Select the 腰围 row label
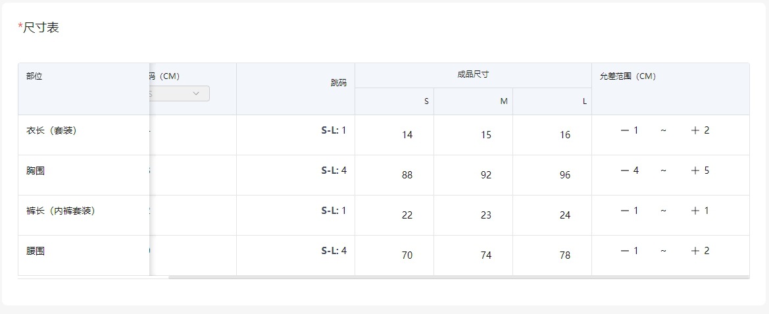This screenshot has width=769, height=314. point(36,251)
